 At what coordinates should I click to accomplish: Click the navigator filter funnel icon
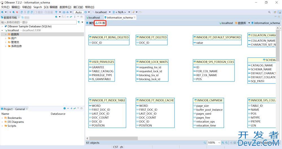(79, 22)
